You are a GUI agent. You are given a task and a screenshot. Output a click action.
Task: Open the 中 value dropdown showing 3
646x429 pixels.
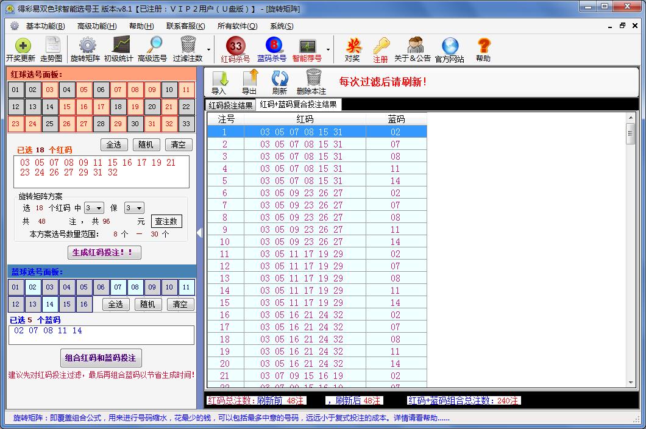click(x=93, y=207)
